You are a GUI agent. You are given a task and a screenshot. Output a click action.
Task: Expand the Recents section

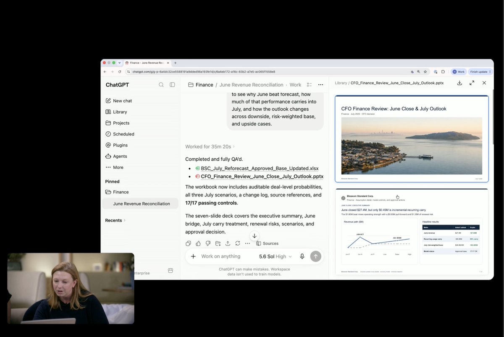pos(115,220)
